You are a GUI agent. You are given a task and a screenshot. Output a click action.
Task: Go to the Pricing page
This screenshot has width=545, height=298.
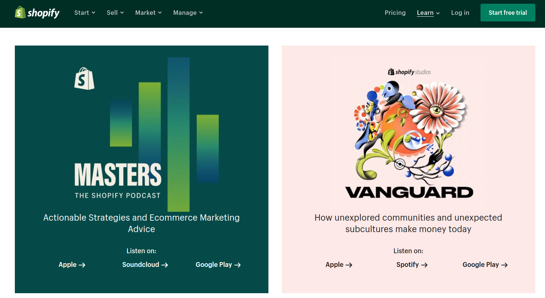[x=395, y=13]
